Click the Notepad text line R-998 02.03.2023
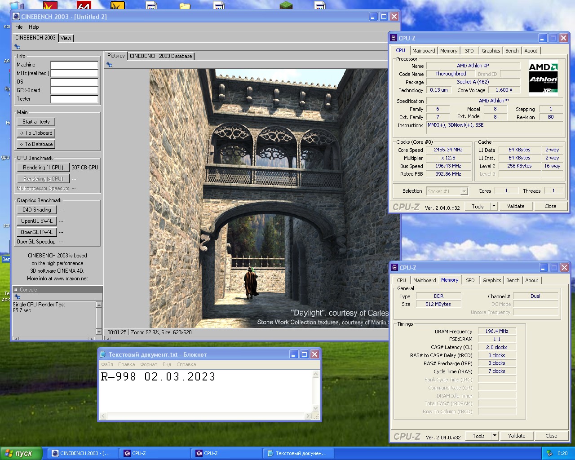The height and width of the screenshot is (460, 575). pyautogui.click(x=158, y=377)
